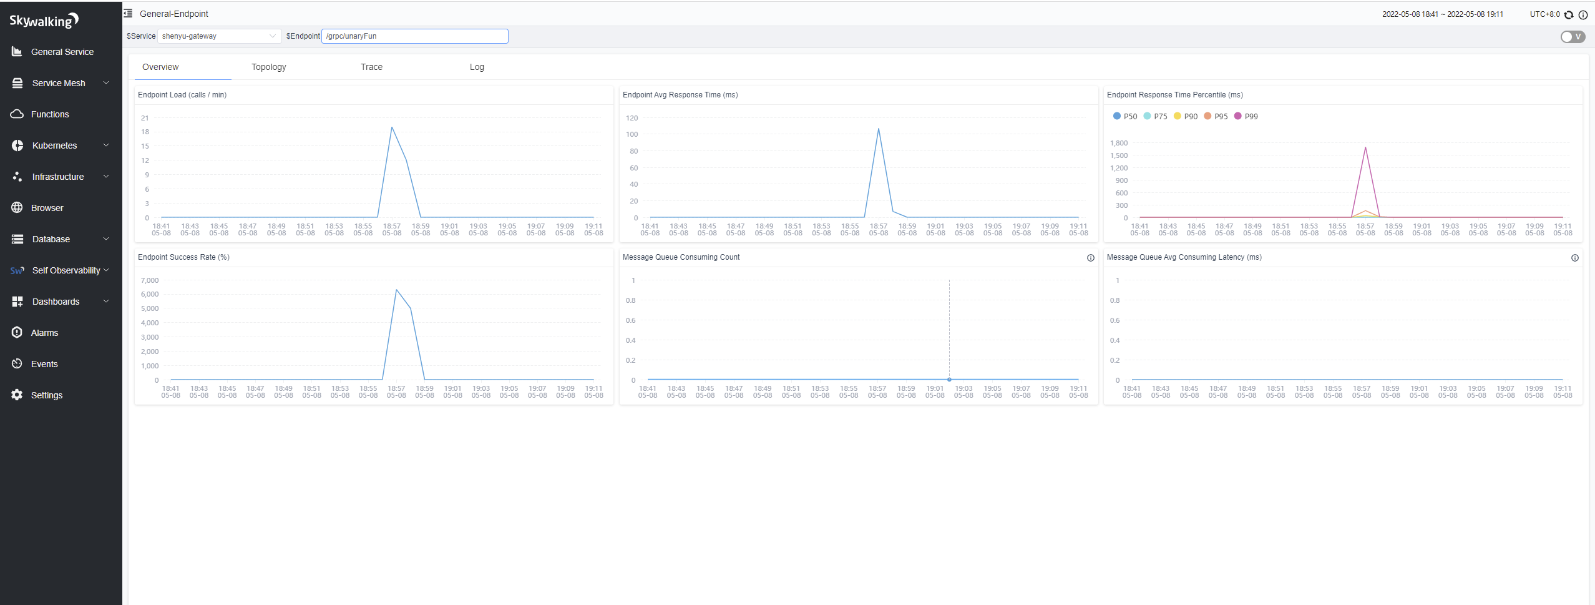Toggle the V edit-mode switch

click(x=1573, y=37)
